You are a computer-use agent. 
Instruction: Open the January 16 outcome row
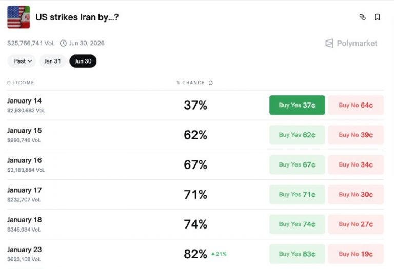[25, 160]
